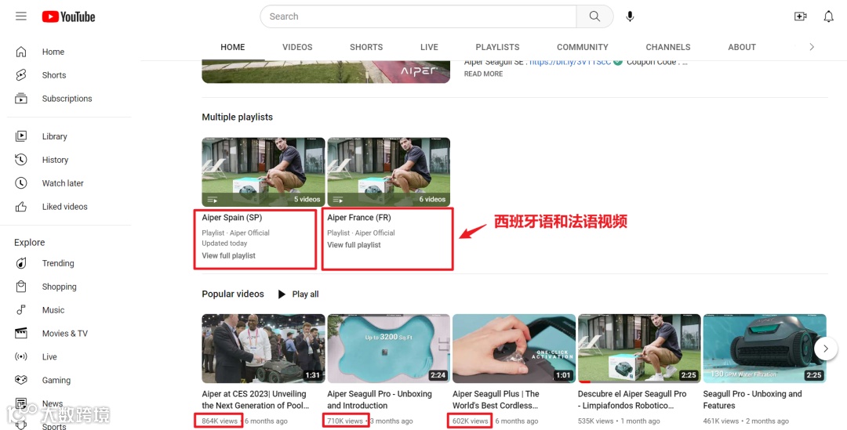
Task: Click the Trending flame icon
Action: 21,263
